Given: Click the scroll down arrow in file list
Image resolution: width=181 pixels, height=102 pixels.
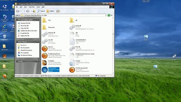Looking at the screenshot, I should 113,73.
